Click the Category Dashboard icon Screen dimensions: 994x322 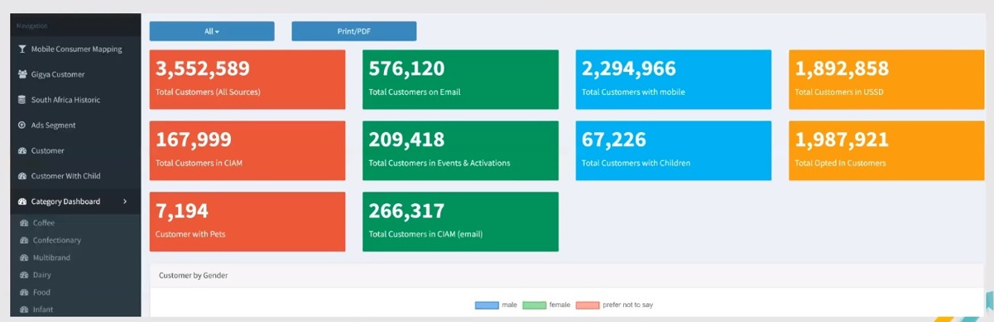click(x=22, y=201)
